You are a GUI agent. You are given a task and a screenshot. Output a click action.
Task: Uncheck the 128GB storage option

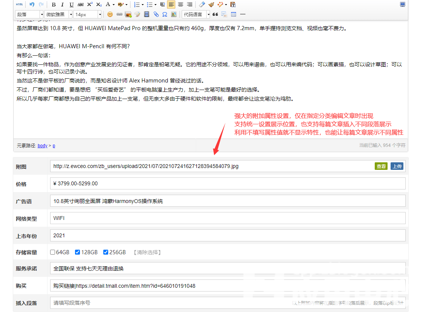point(78,252)
